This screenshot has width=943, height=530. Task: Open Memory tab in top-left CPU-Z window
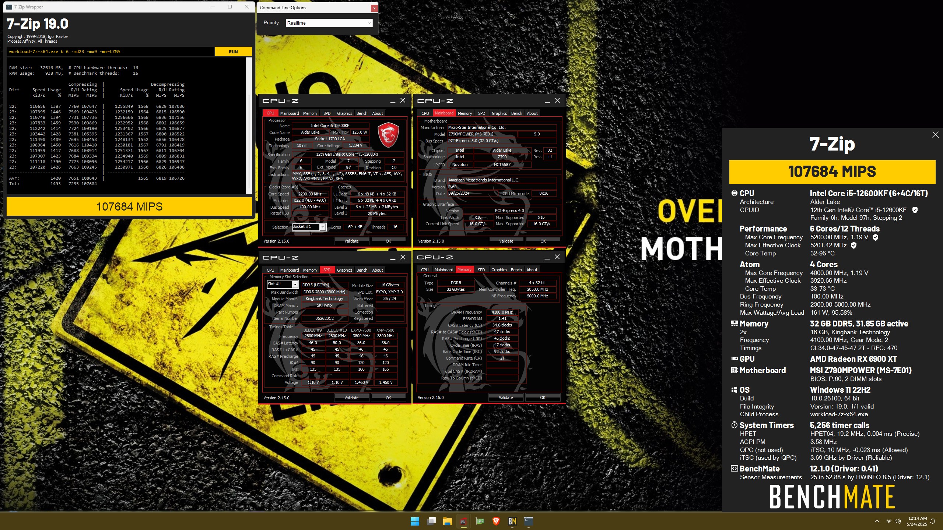310,113
